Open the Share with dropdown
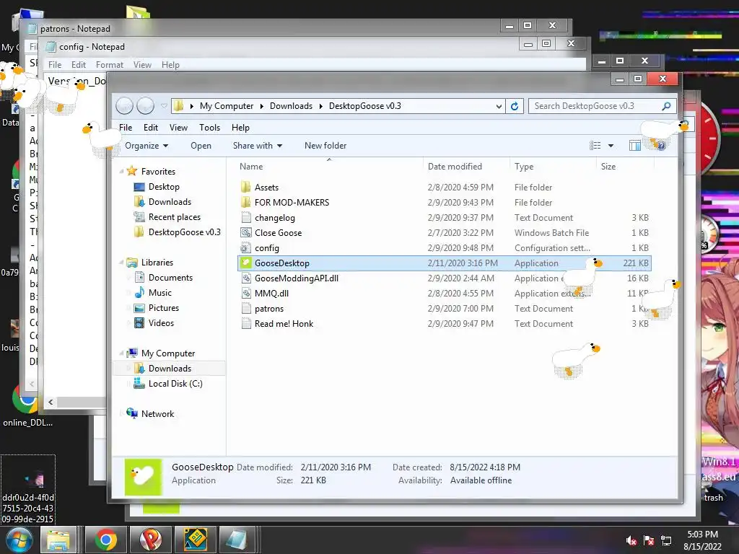 pyautogui.click(x=258, y=146)
